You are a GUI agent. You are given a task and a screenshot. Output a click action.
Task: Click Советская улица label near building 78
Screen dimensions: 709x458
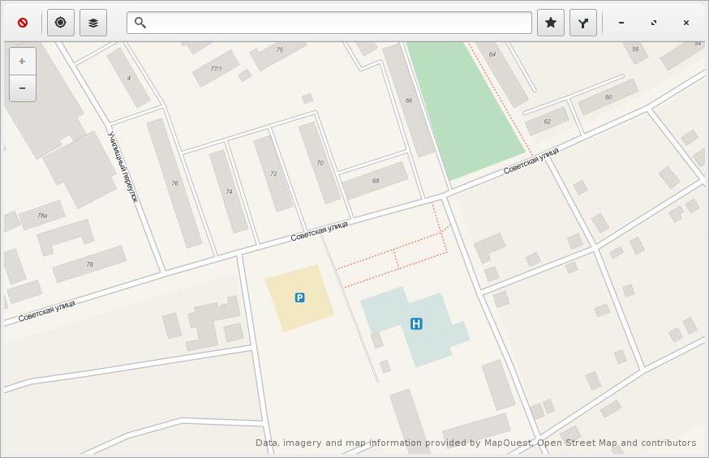pos(46,310)
